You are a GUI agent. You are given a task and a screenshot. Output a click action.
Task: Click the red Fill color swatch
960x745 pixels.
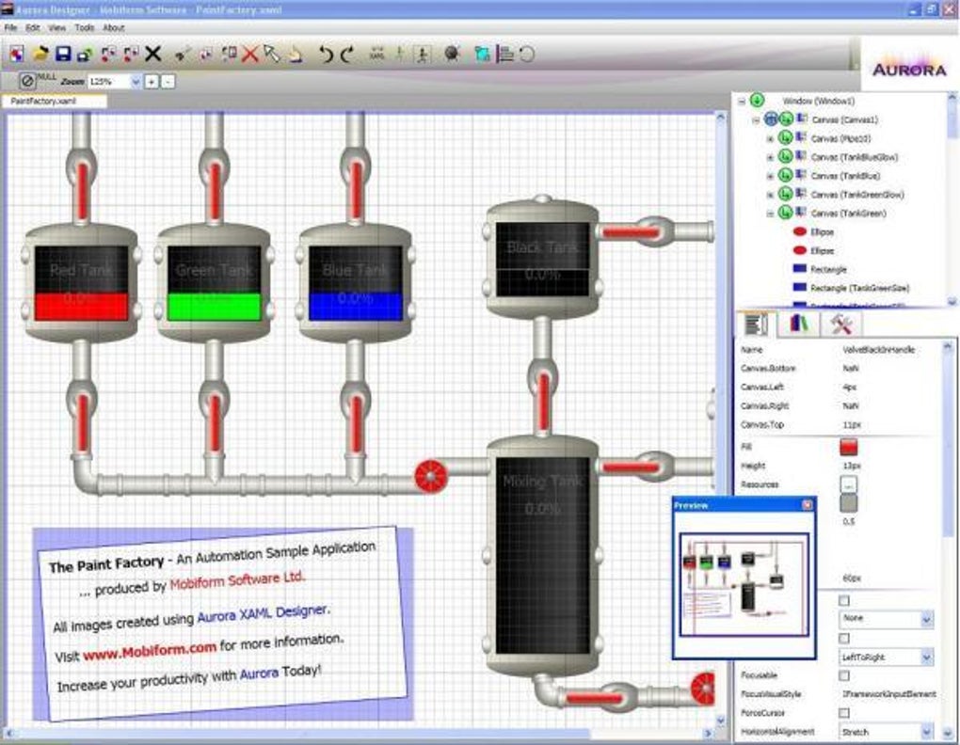(x=848, y=447)
